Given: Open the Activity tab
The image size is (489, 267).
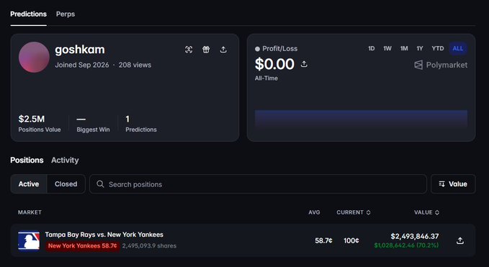Looking at the screenshot, I should pos(65,160).
